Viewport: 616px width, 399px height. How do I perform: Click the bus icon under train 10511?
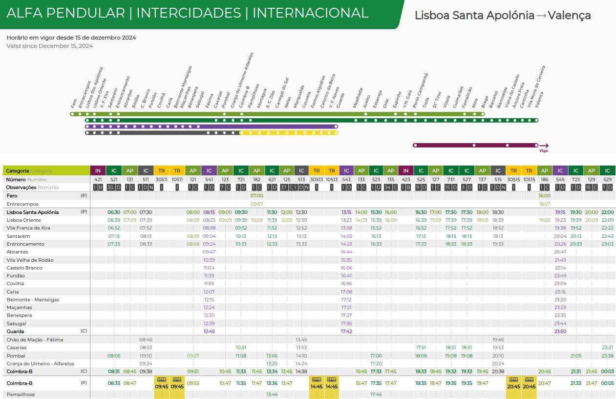177,379
